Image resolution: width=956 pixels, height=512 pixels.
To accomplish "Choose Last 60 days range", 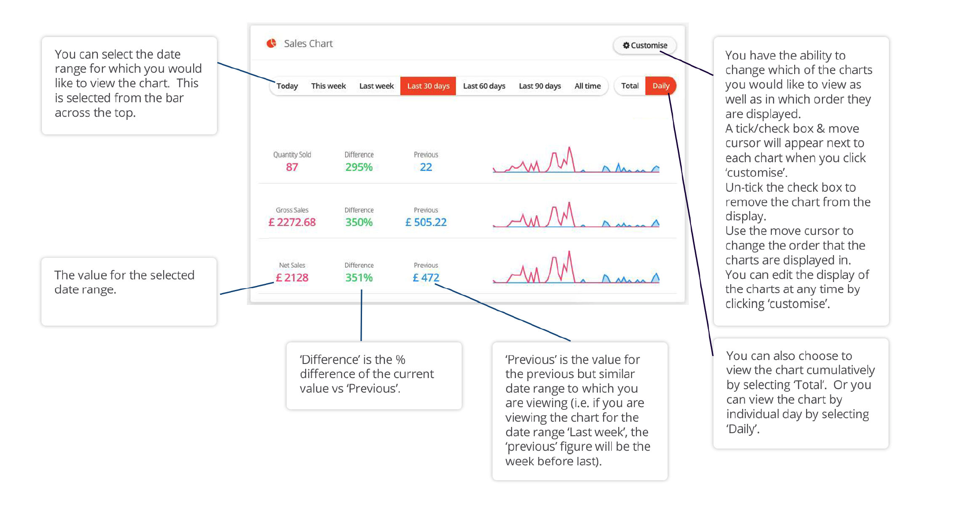I will (x=484, y=86).
